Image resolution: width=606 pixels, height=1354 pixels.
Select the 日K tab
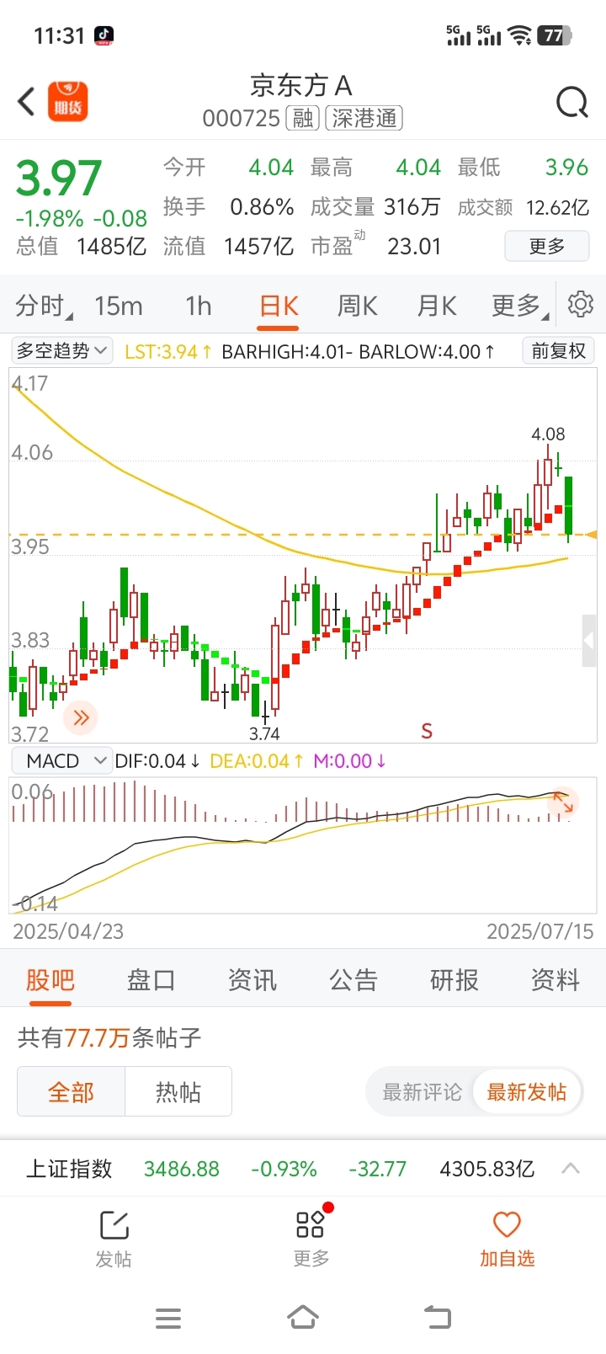(x=279, y=306)
